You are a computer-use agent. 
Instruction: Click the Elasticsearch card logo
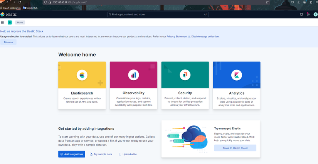(82, 75)
